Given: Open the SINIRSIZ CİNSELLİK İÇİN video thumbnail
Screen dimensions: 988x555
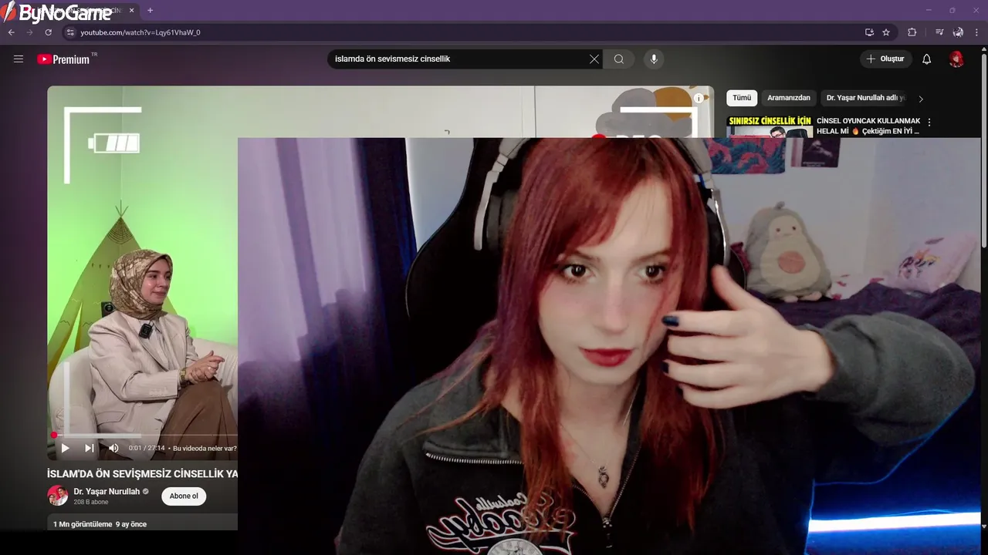Looking at the screenshot, I should coord(769,126).
